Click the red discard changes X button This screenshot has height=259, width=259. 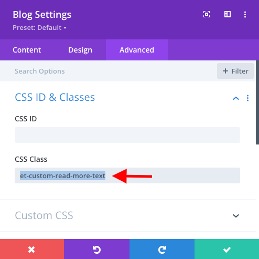(32, 249)
